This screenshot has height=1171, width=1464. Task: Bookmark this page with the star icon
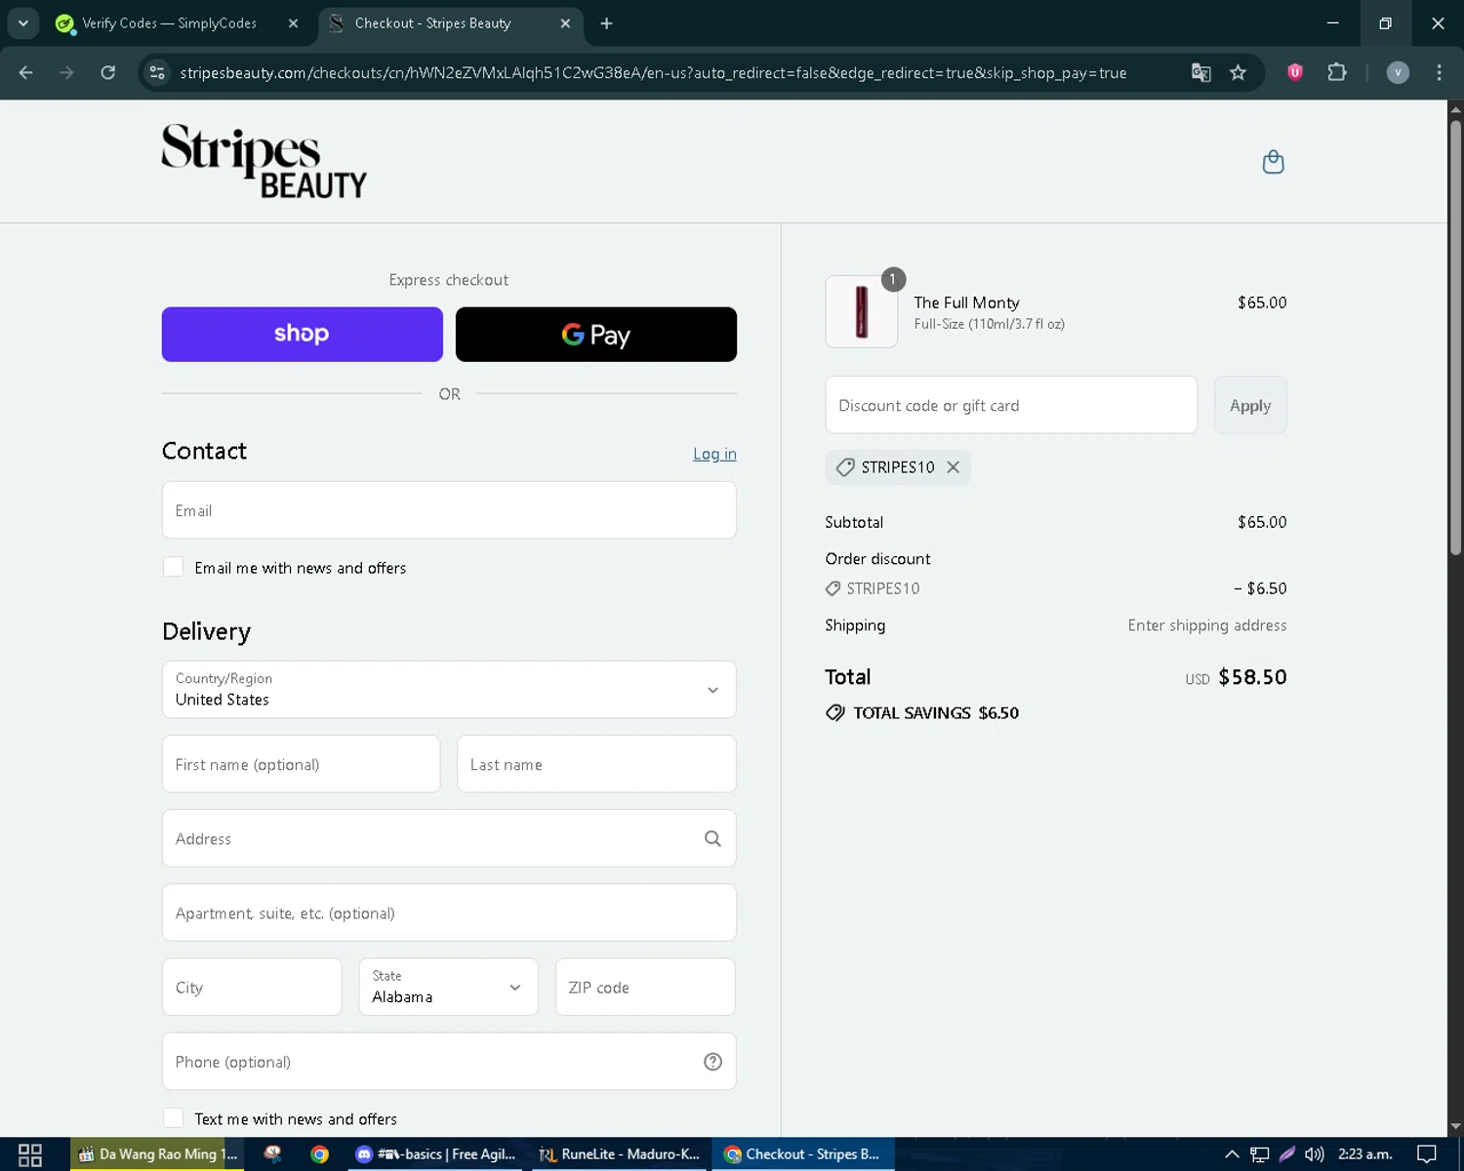coord(1238,72)
